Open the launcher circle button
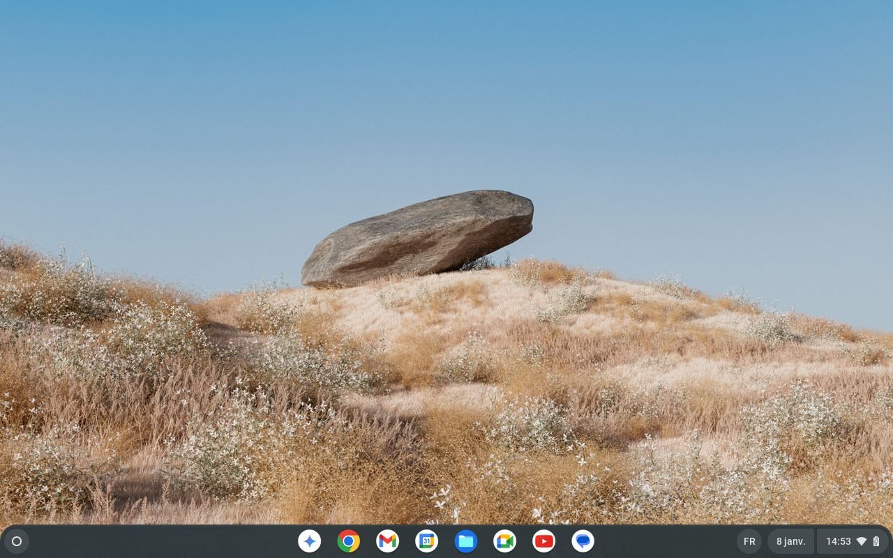The height and width of the screenshot is (558, 893). [x=17, y=541]
